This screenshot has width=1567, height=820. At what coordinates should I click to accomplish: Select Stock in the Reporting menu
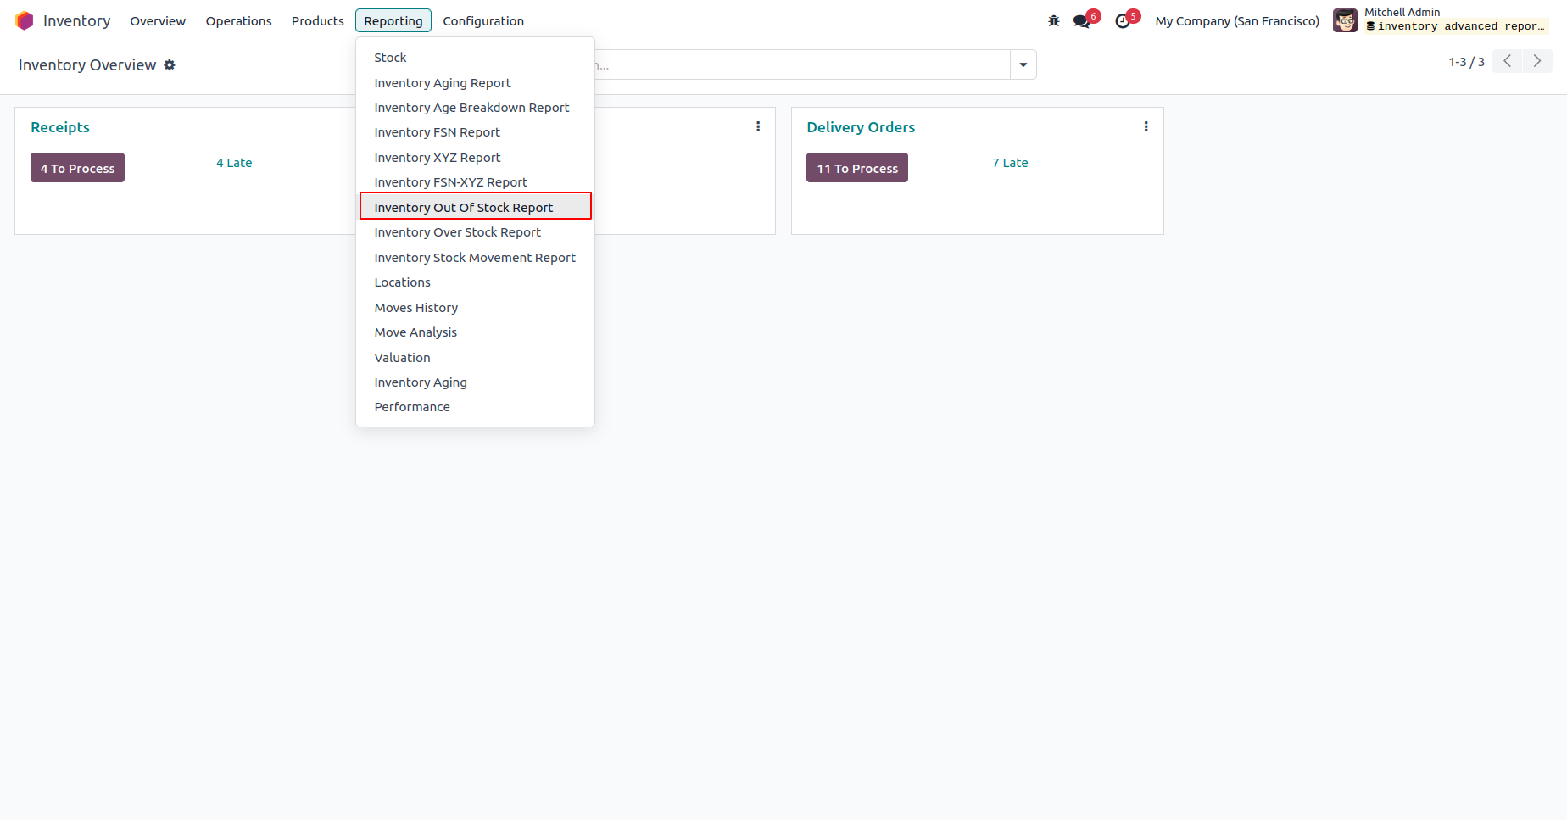coord(475,58)
